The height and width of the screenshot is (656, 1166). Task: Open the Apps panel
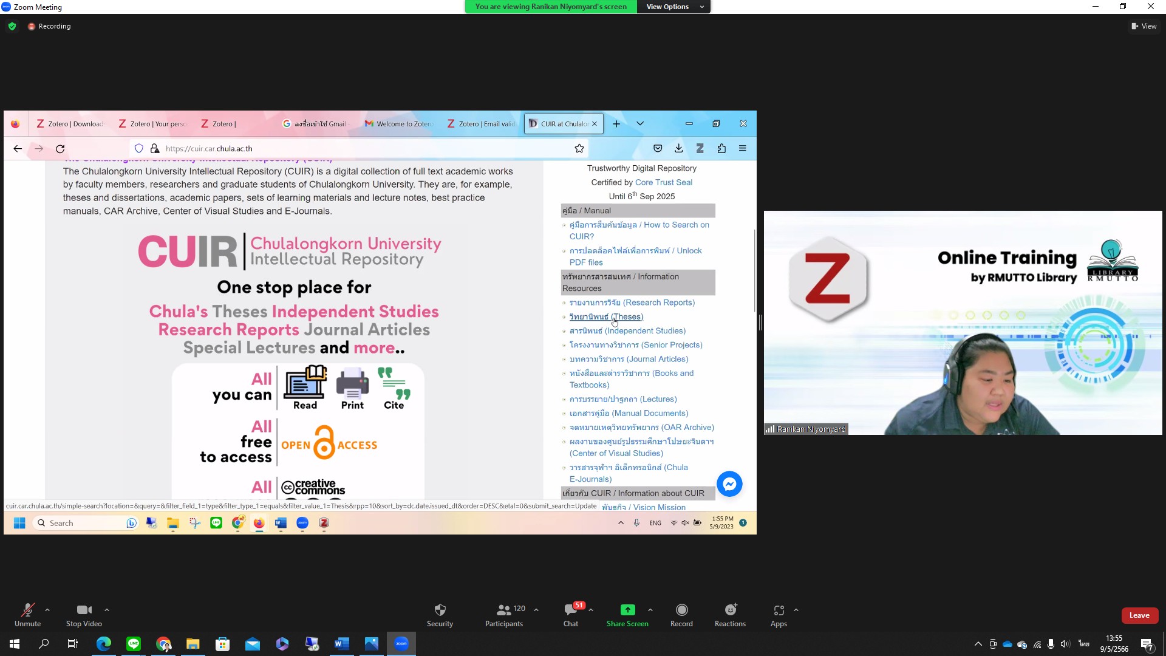click(x=779, y=615)
